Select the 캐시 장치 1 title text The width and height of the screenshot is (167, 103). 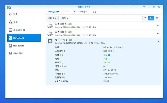tap(61, 40)
